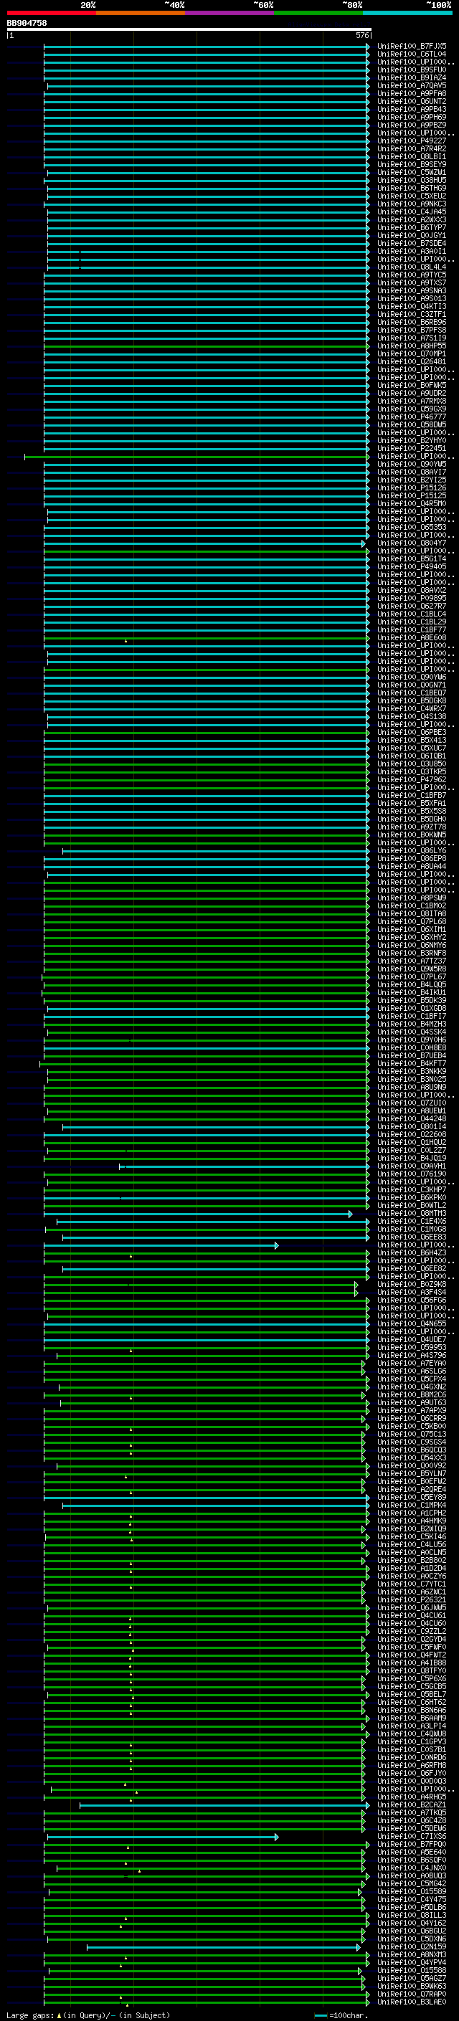
Task: Select hit UniRef100_Q8LBI1
Action: tap(412, 156)
